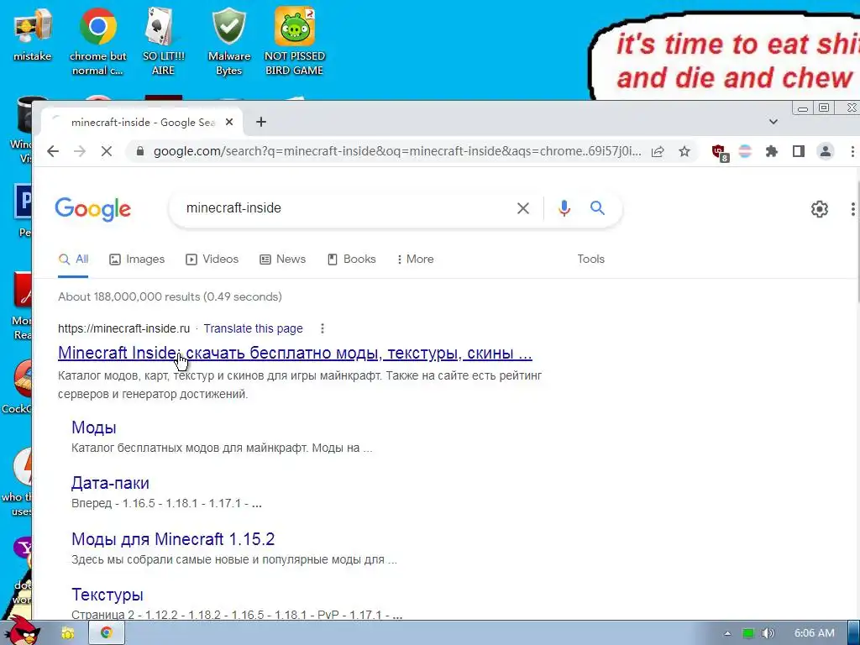860x645 pixels.
Task: Stop loading the page
Action: tap(107, 151)
